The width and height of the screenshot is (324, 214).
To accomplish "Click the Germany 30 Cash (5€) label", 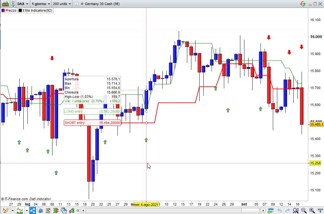I will coord(102,4).
